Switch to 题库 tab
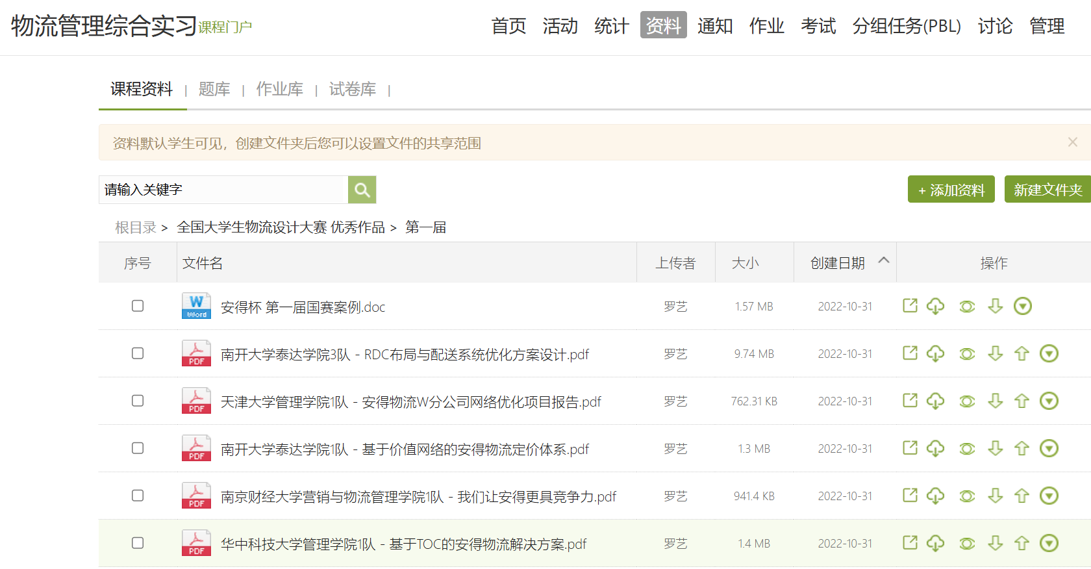The image size is (1091, 569). coord(214,89)
